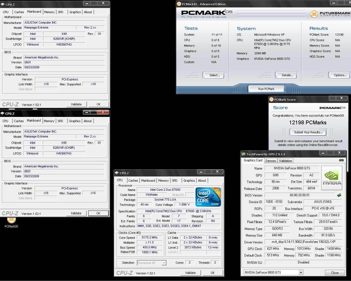The width and height of the screenshot is (351, 281).
Task: Select the Graphics Card tab in GPU-Z
Action: 253,160
